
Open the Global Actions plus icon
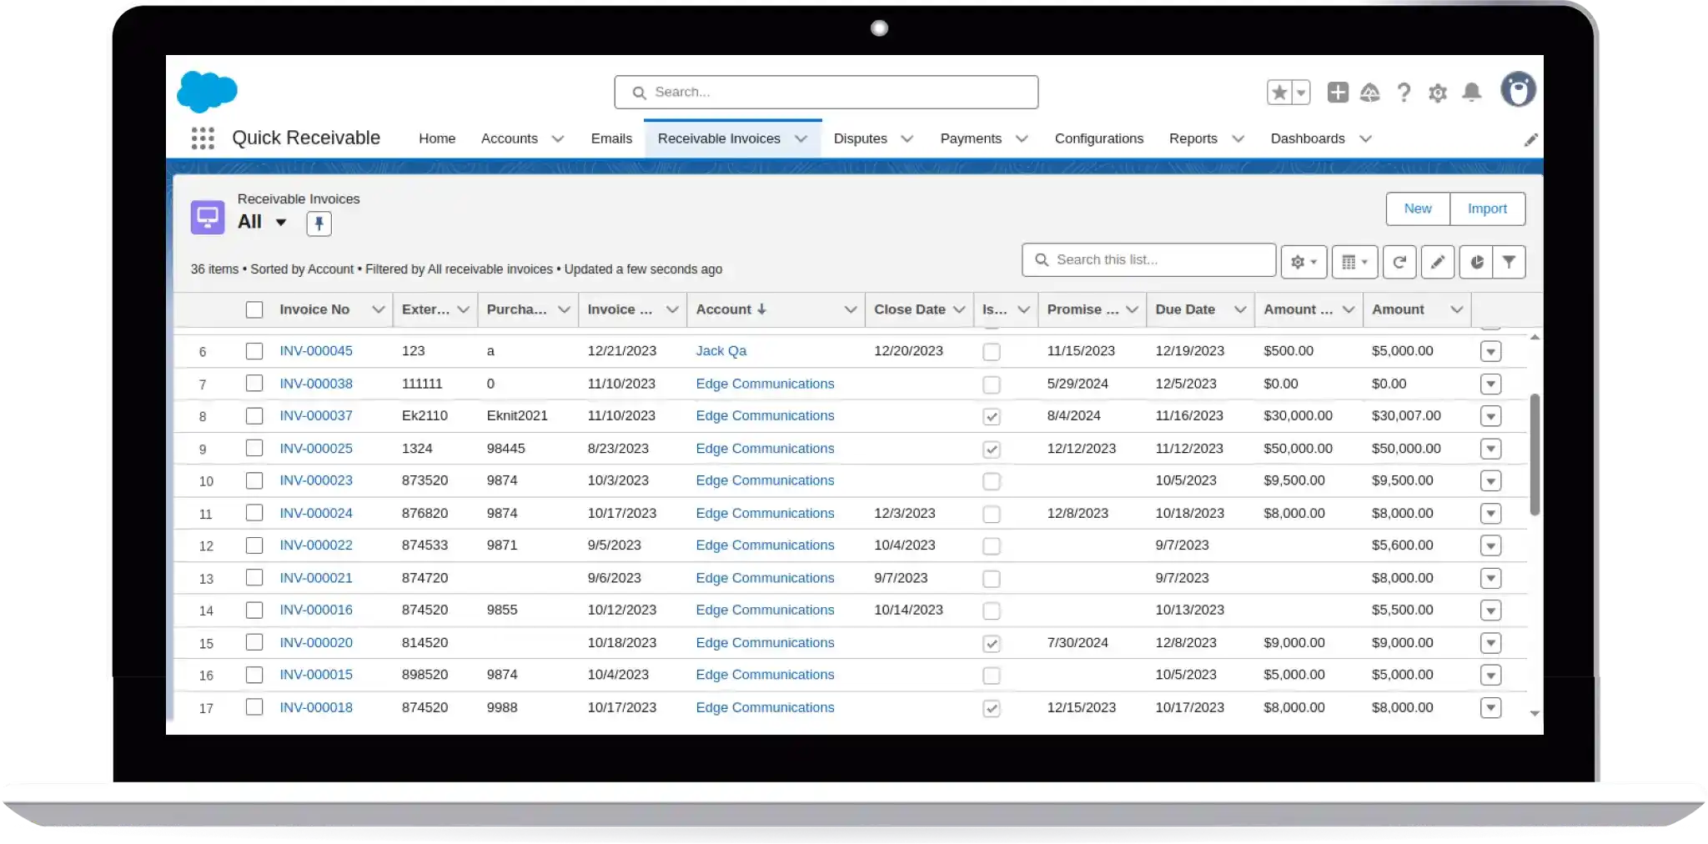[1338, 93]
